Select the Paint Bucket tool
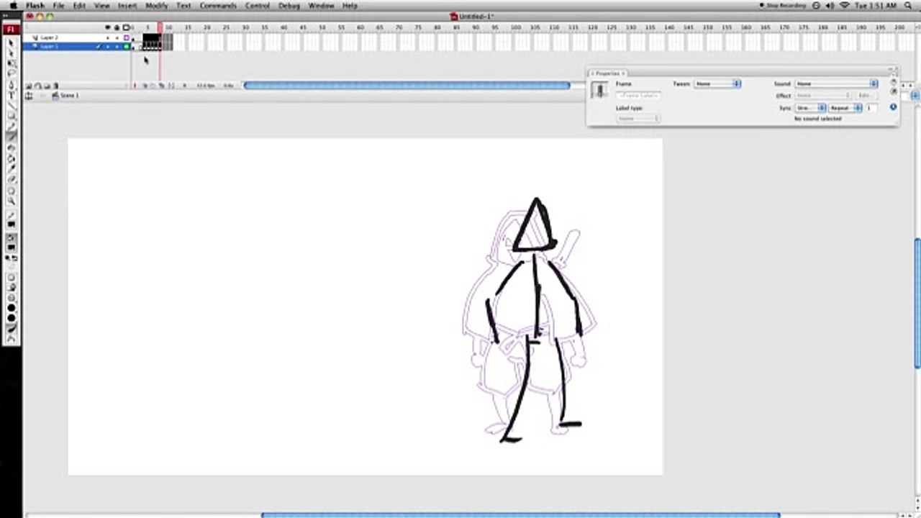Viewport: 921px width, 518px height. click(11, 158)
